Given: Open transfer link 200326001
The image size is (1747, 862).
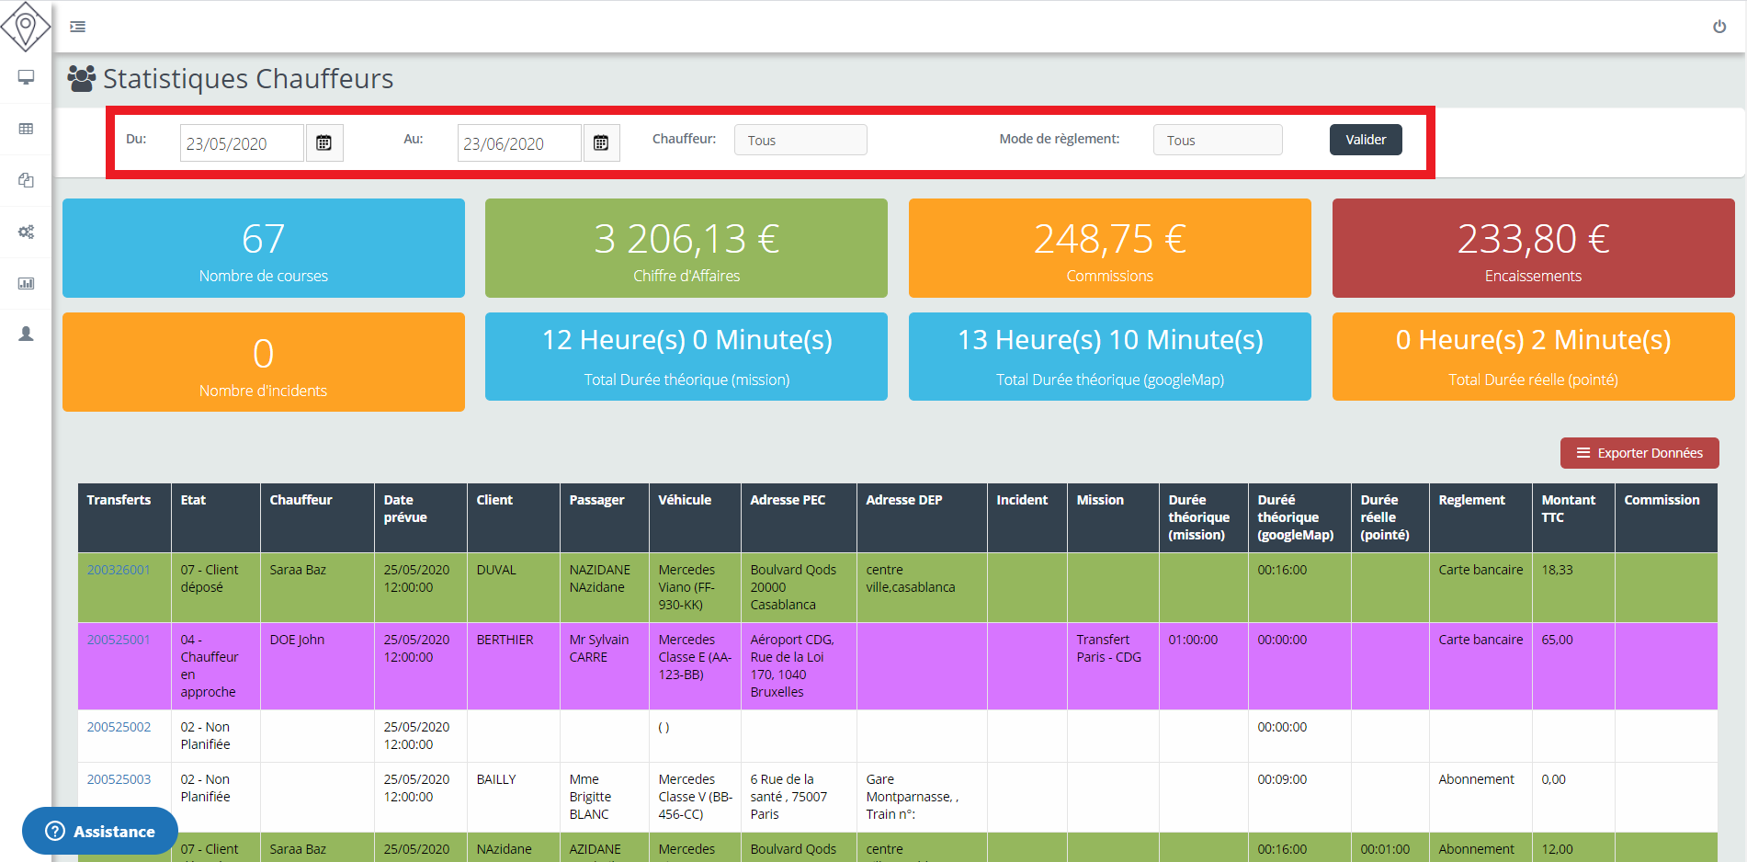Looking at the screenshot, I should click(x=119, y=570).
